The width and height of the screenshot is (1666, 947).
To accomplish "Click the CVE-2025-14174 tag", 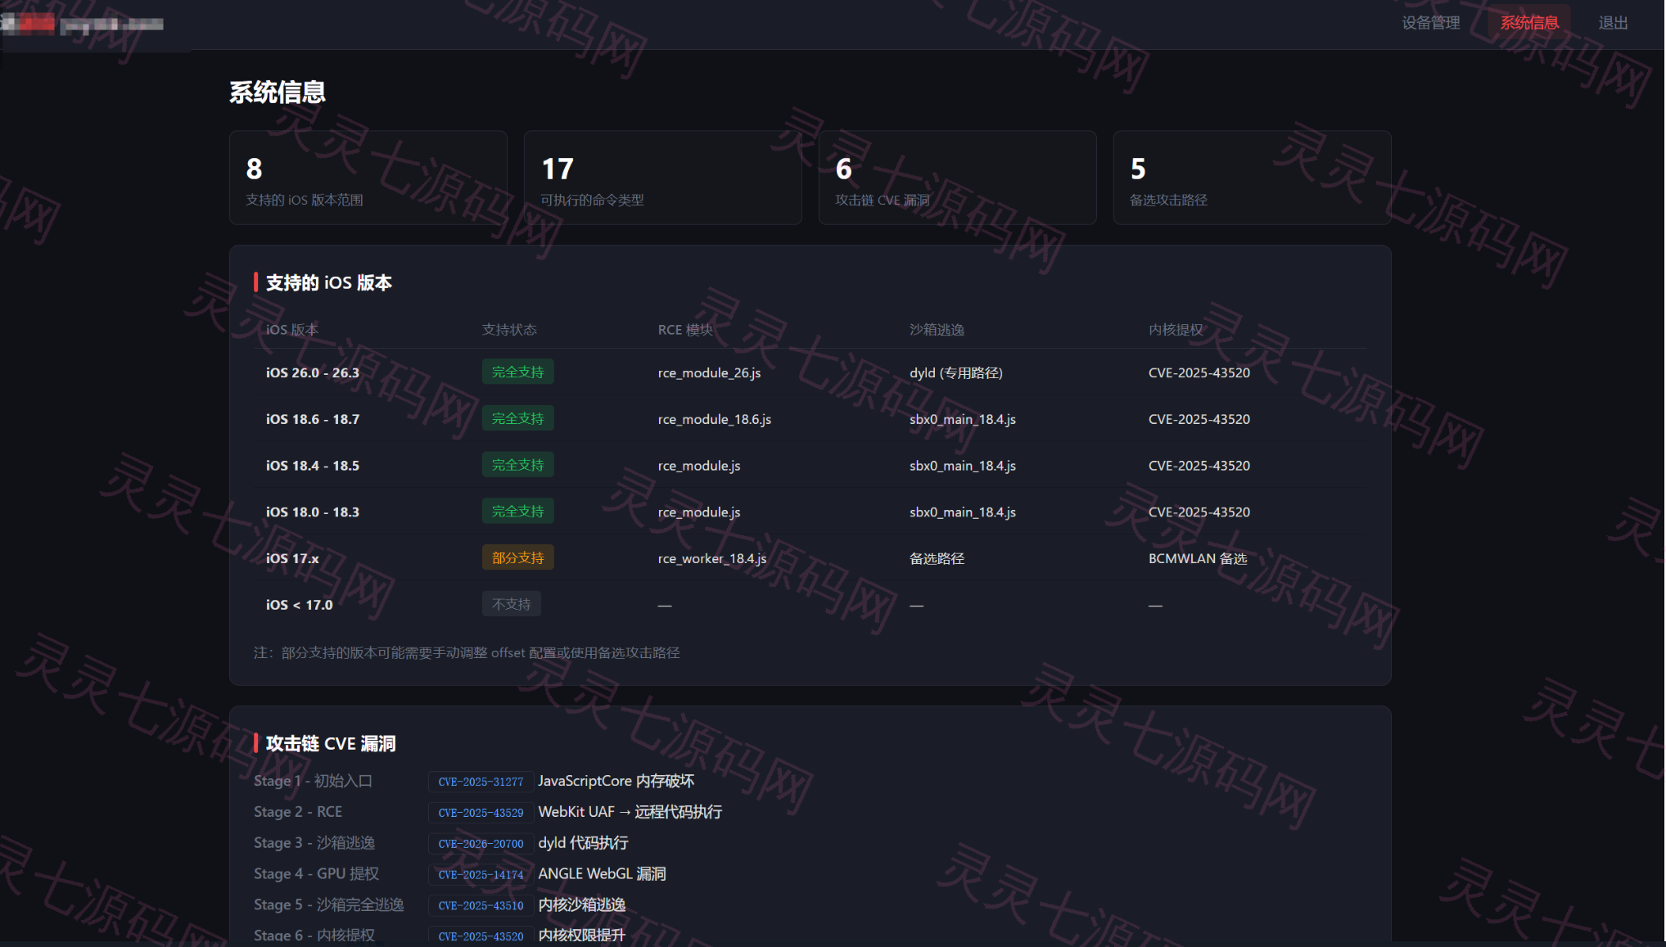I will pyautogui.click(x=481, y=875).
